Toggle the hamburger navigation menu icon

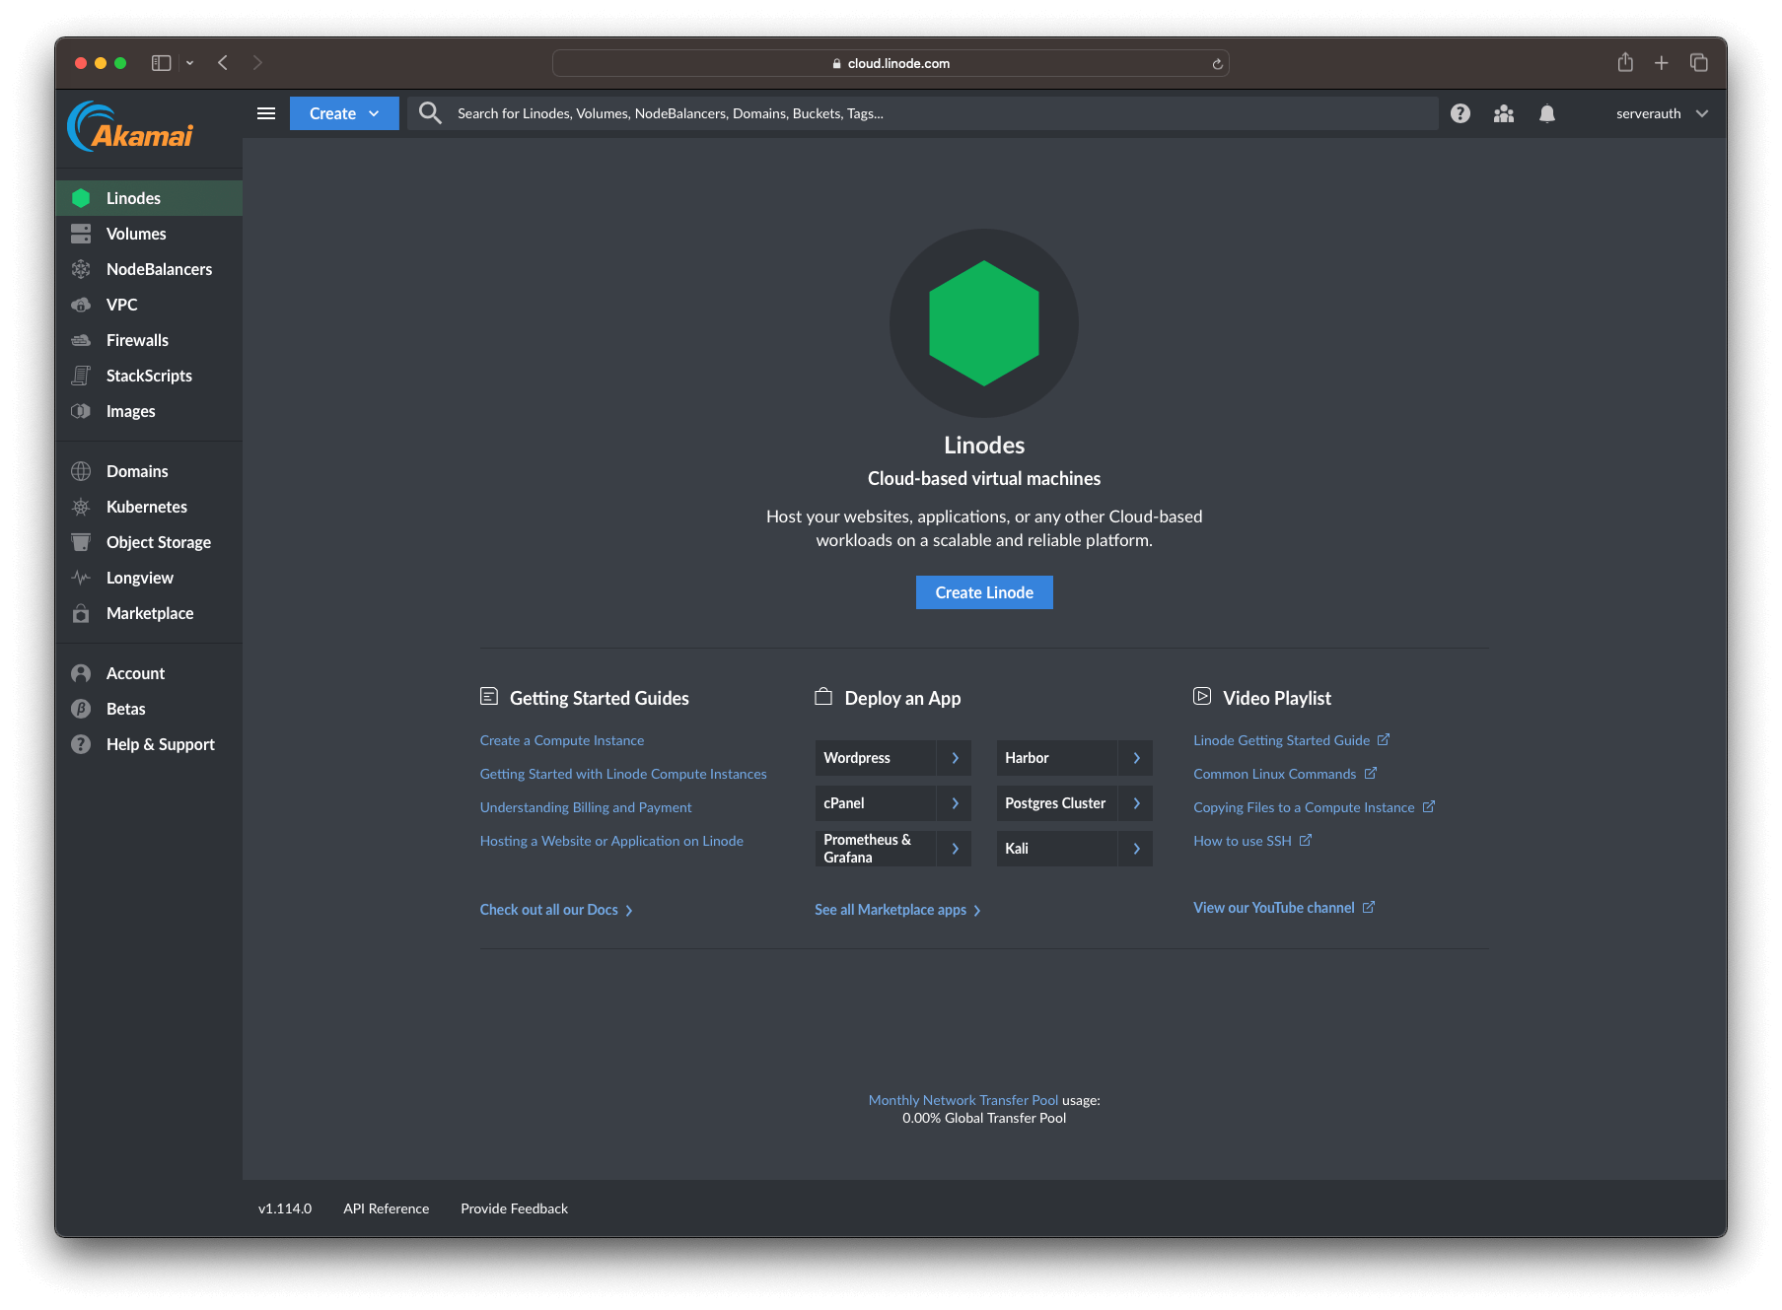tap(266, 113)
